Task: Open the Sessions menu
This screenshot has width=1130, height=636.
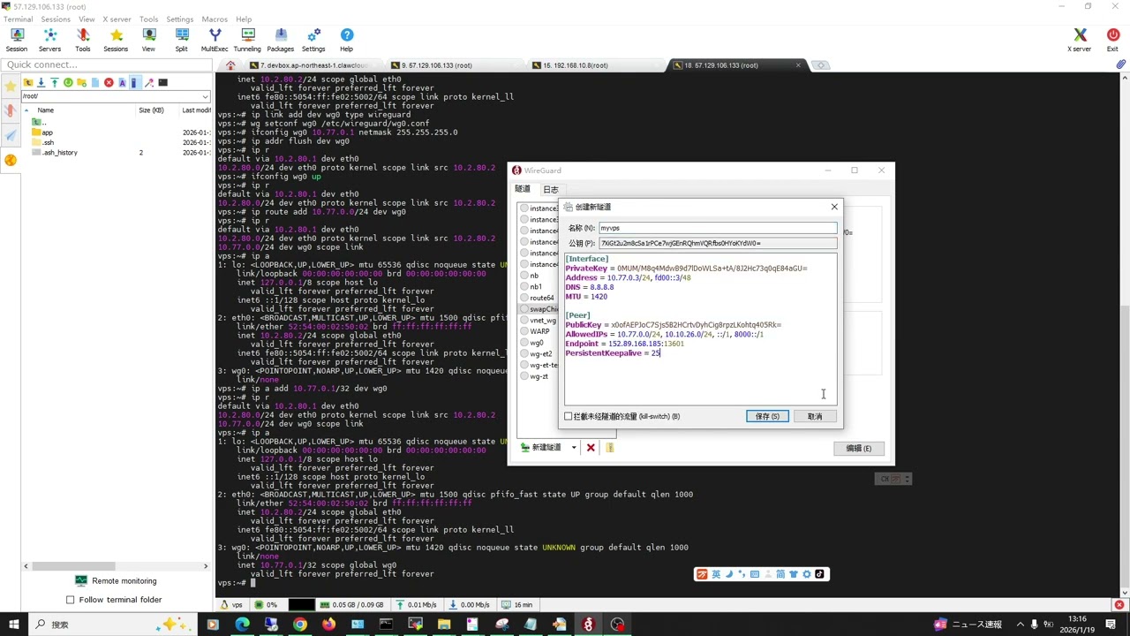Action: [x=56, y=19]
